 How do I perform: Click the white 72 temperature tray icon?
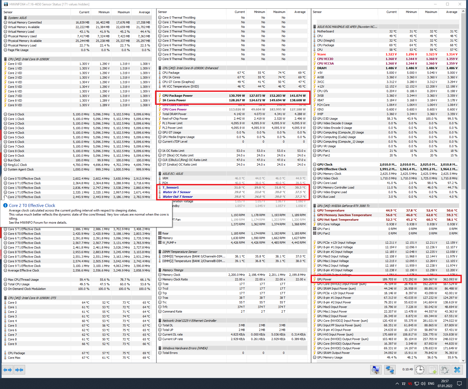(x=403, y=384)
